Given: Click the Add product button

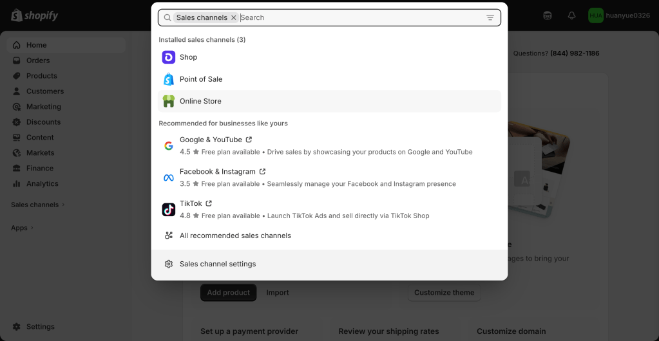Looking at the screenshot, I should tap(228, 293).
